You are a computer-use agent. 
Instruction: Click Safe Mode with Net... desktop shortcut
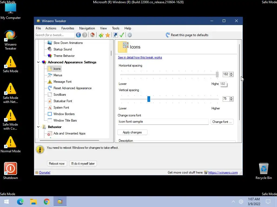point(11,93)
